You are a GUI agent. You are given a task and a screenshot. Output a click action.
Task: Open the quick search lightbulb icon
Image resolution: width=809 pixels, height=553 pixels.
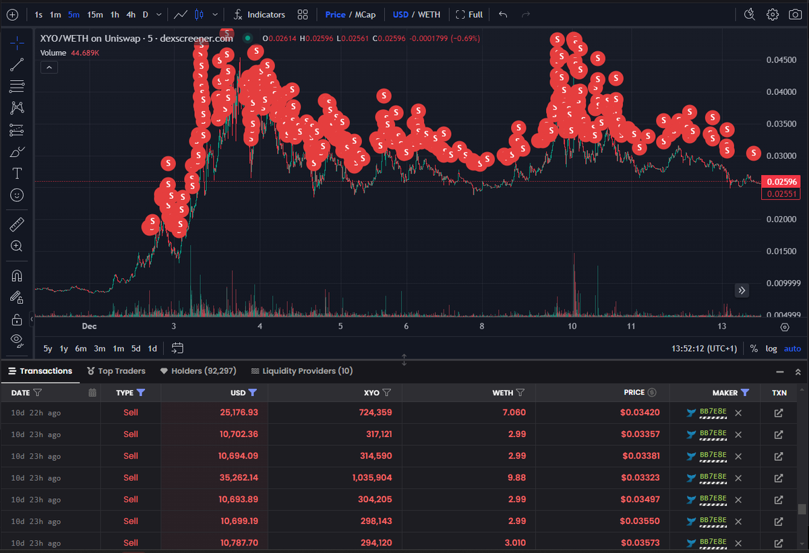[750, 14]
